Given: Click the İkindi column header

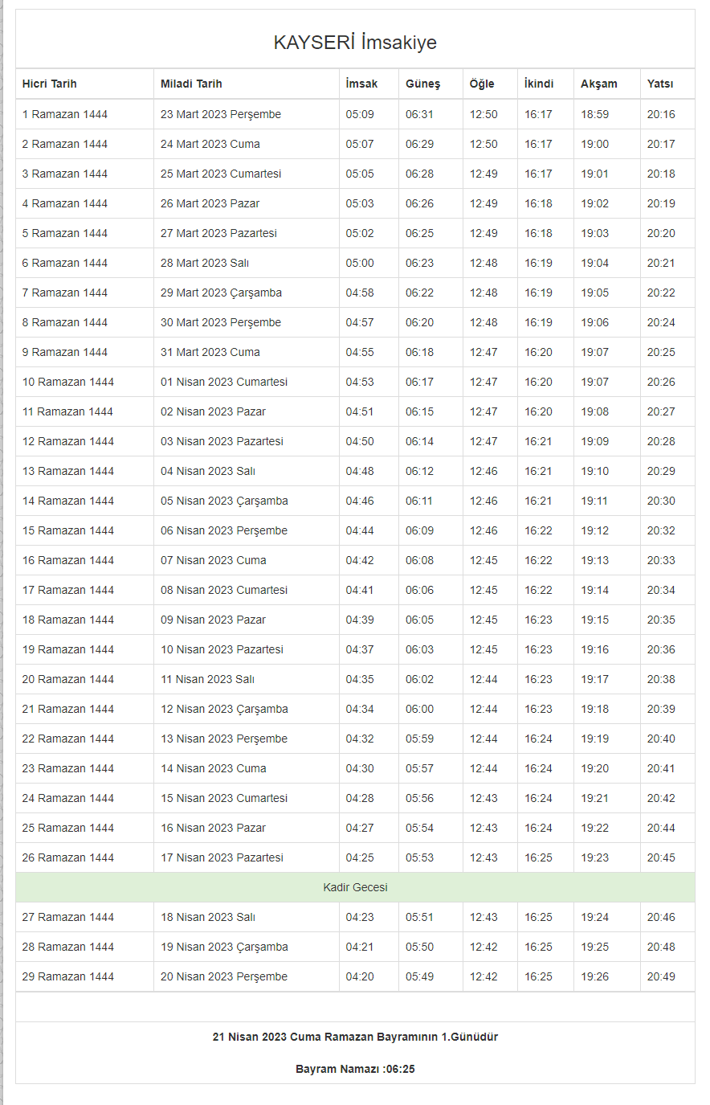Looking at the screenshot, I should pyautogui.click(x=539, y=84).
